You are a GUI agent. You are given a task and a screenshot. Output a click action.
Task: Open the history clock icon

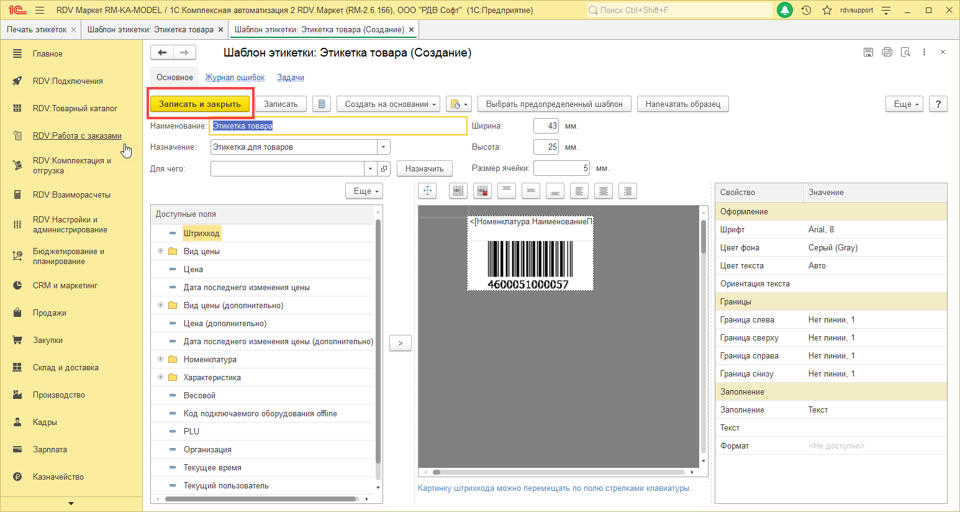pos(806,11)
